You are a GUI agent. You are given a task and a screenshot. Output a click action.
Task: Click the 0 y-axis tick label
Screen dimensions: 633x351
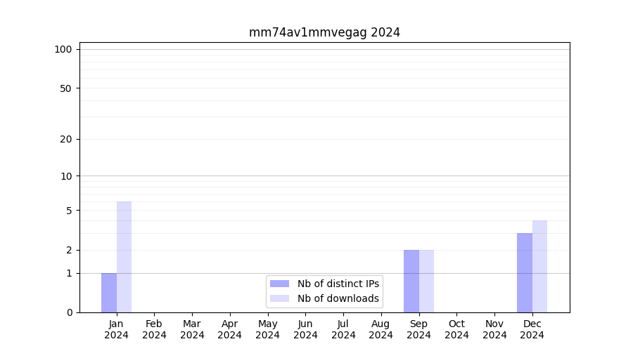pos(69,312)
